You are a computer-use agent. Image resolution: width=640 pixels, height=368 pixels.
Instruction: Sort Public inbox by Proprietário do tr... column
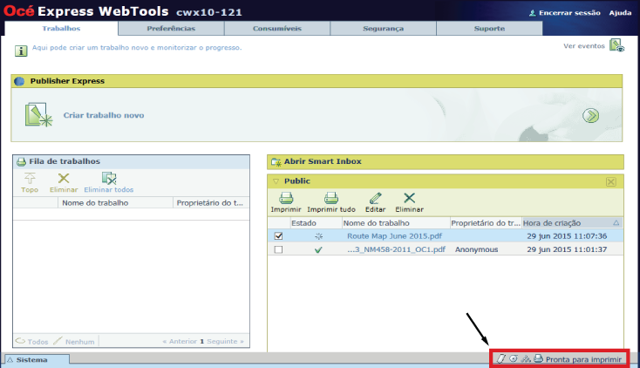486,223
